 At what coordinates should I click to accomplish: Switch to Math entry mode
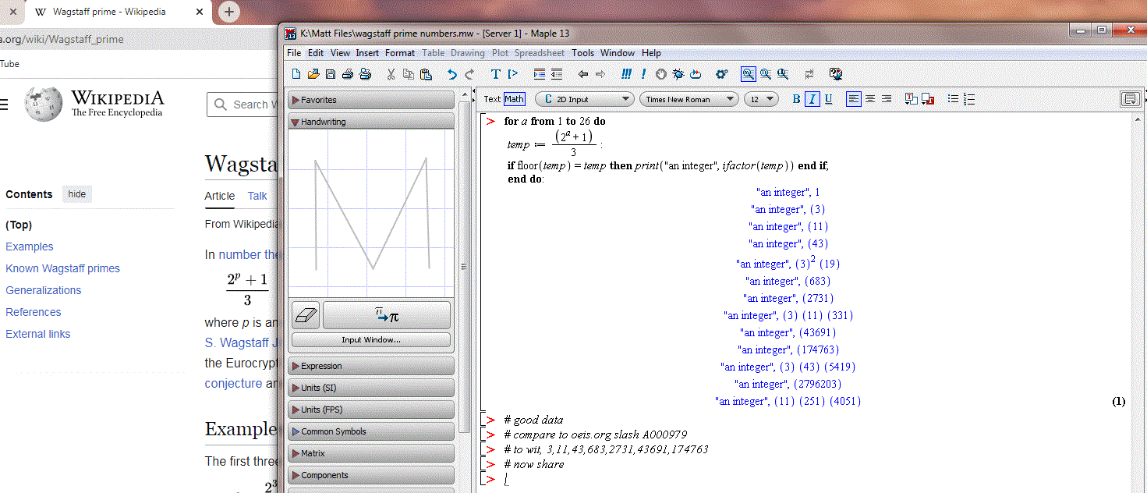point(515,99)
